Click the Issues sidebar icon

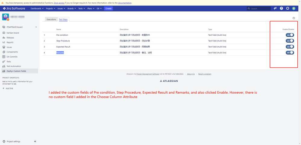(4, 47)
